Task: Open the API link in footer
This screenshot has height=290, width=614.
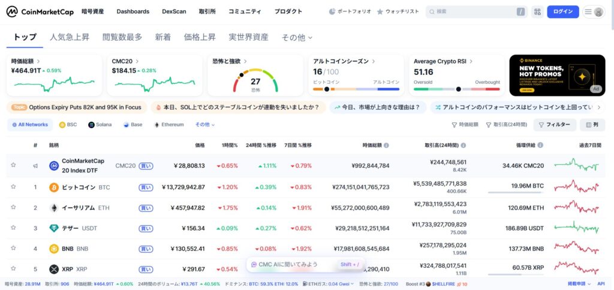Action: (601, 284)
